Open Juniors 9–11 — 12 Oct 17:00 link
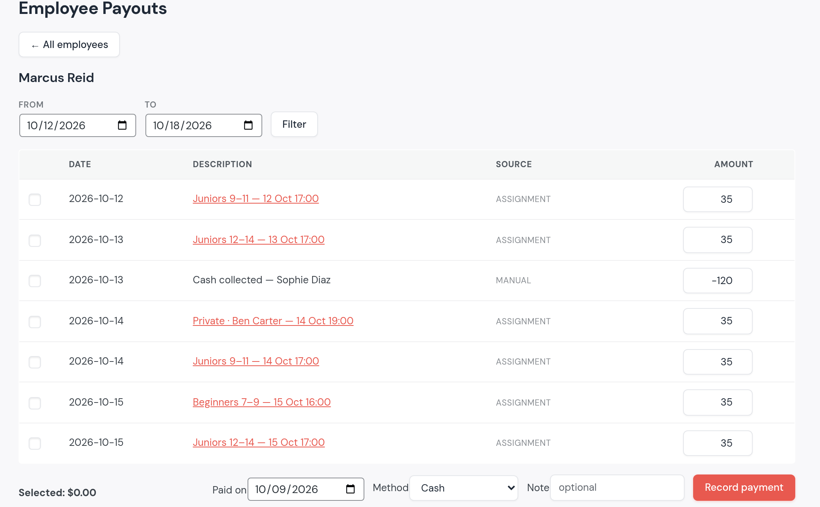Screen dimensions: 820x507 click(256, 199)
